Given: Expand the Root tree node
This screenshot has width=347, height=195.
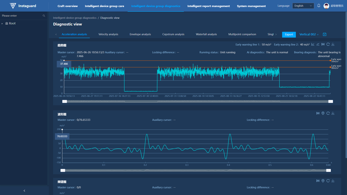Looking at the screenshot, I should click(2, 24).
